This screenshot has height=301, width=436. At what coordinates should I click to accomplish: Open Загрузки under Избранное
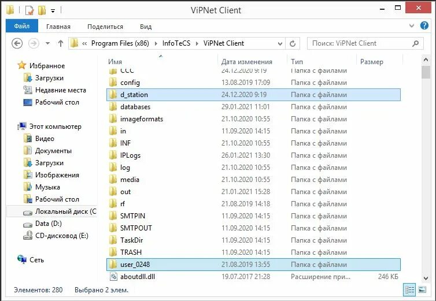(49, 78)
